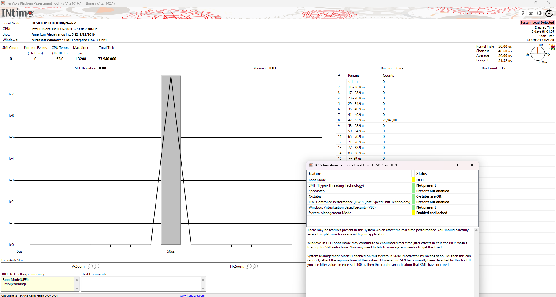This screenshot has height=297, width=556.
Task: Click the Std. Deviation value 0.08
Action: point(103,68)
